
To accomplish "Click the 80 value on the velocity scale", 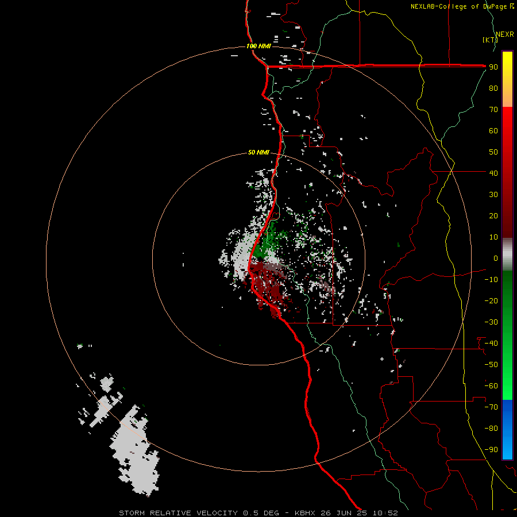I will (x=493, y=88).
